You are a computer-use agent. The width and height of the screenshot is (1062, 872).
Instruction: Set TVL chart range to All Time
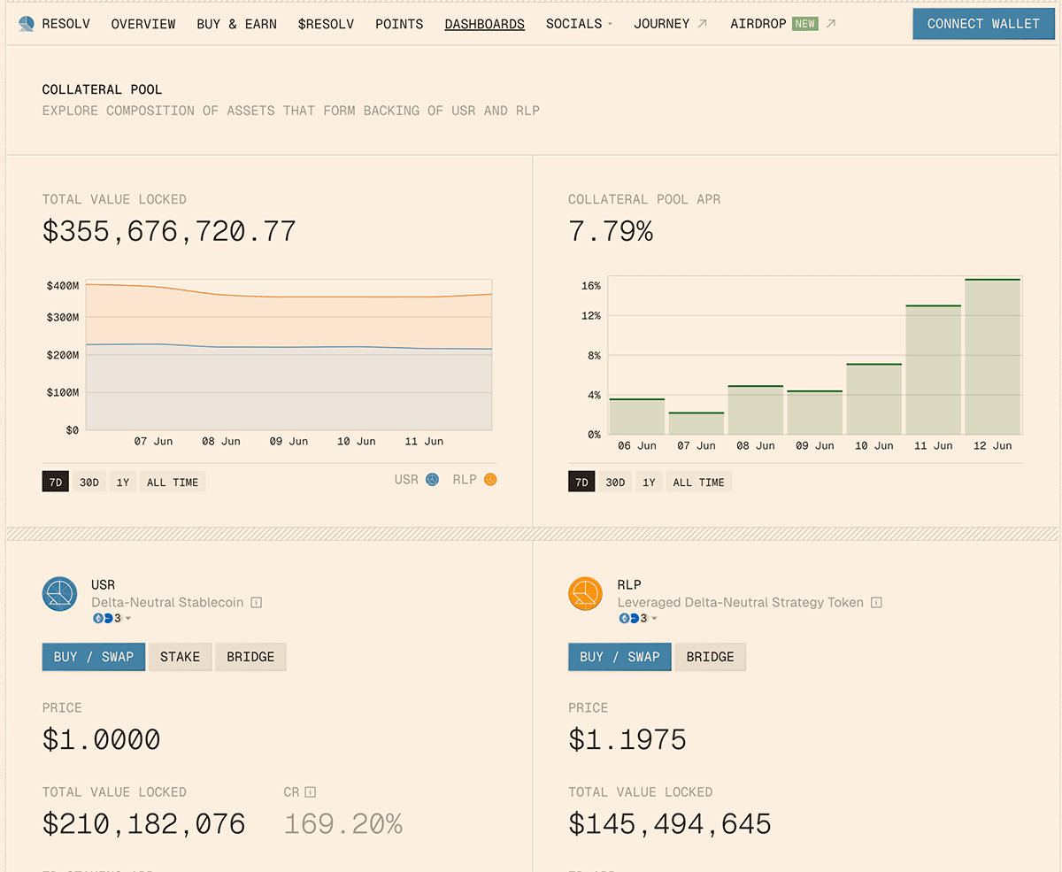click(173, 482)
